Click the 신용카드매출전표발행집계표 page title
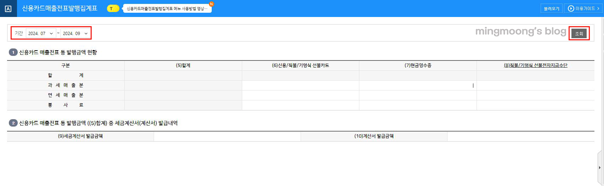Viewport: 604px width, 186px height. 59,8
